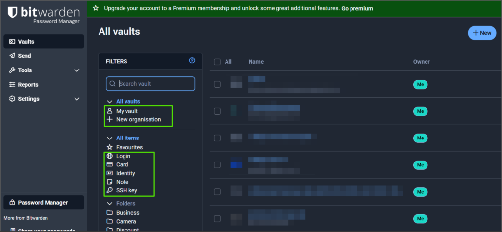This screenshot has width=502, height=232.
Task: Click the Identity type icon
Action: point(109,173)
